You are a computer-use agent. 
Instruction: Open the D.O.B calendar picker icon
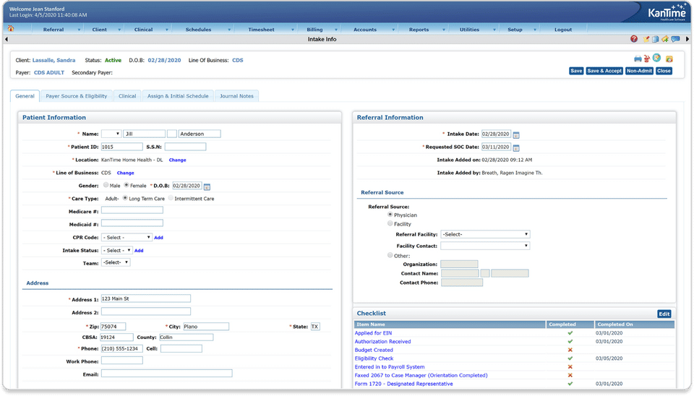point(207,186)
